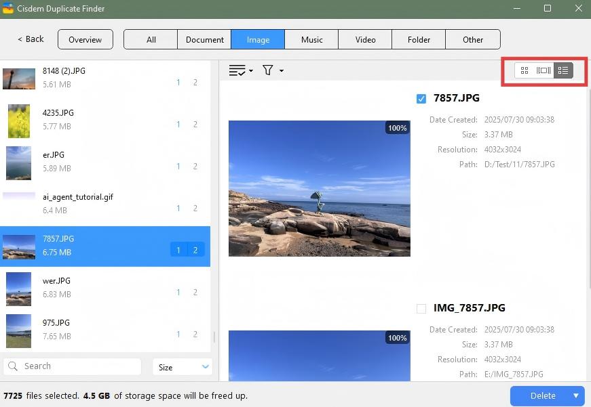Switch to filmstrip preview view
Screen dimensions: 591x407
point(544,70)
